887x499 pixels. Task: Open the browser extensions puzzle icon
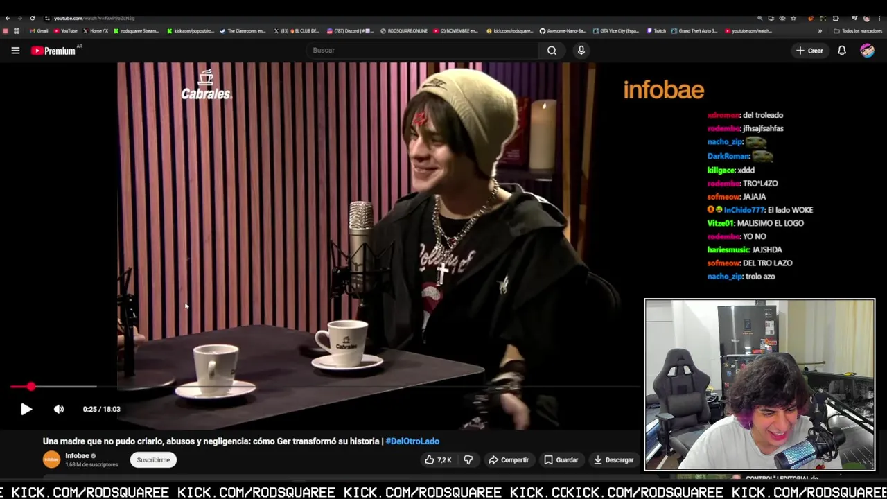pos(836,18)
